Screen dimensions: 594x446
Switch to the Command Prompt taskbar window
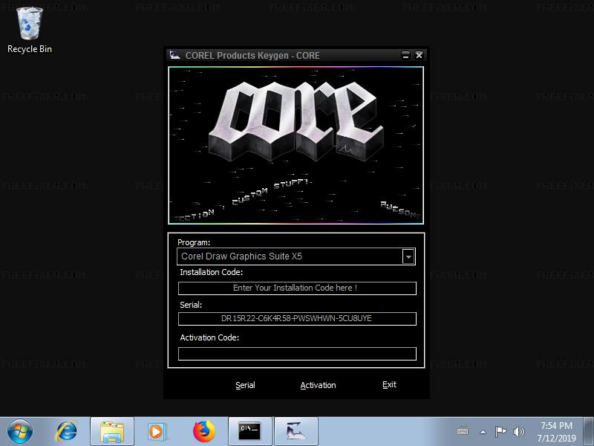click(250, 432)
